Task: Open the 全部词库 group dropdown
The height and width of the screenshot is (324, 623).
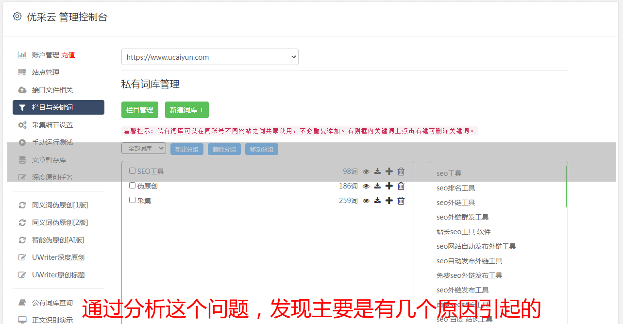Action: coord(144,148)
